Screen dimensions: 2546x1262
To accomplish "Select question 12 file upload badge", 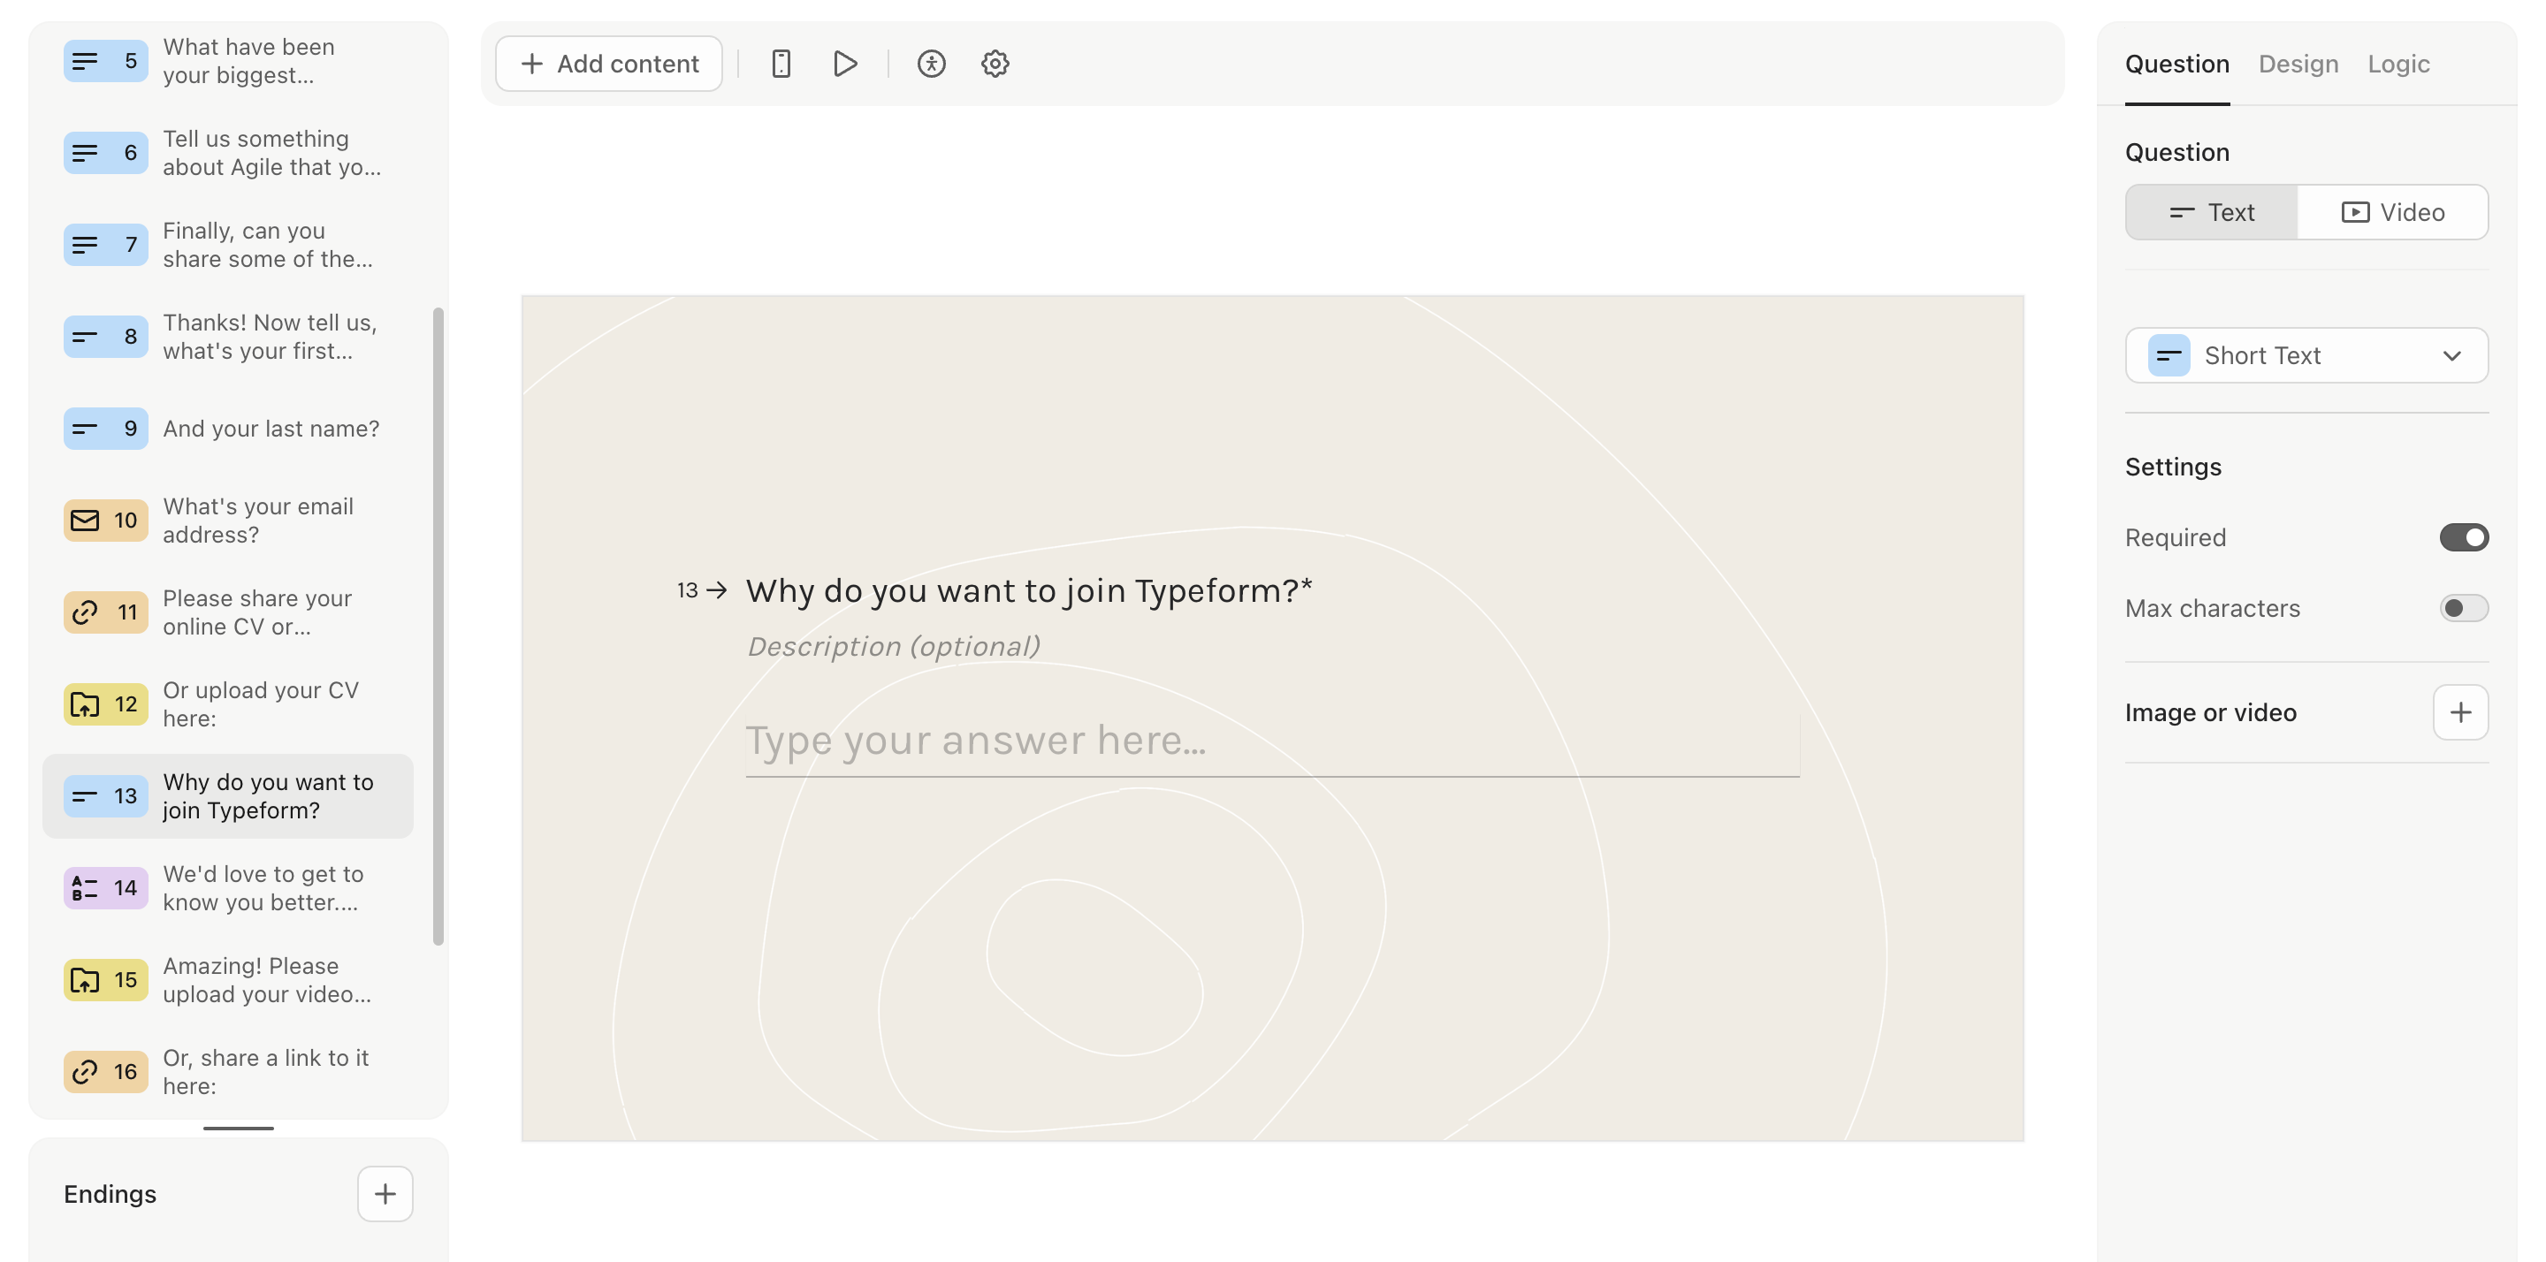I will [x=106, y=704].
